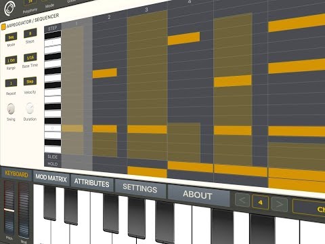
Task: Switch to the ABOUT tab
Action: [x=198, y=195]
